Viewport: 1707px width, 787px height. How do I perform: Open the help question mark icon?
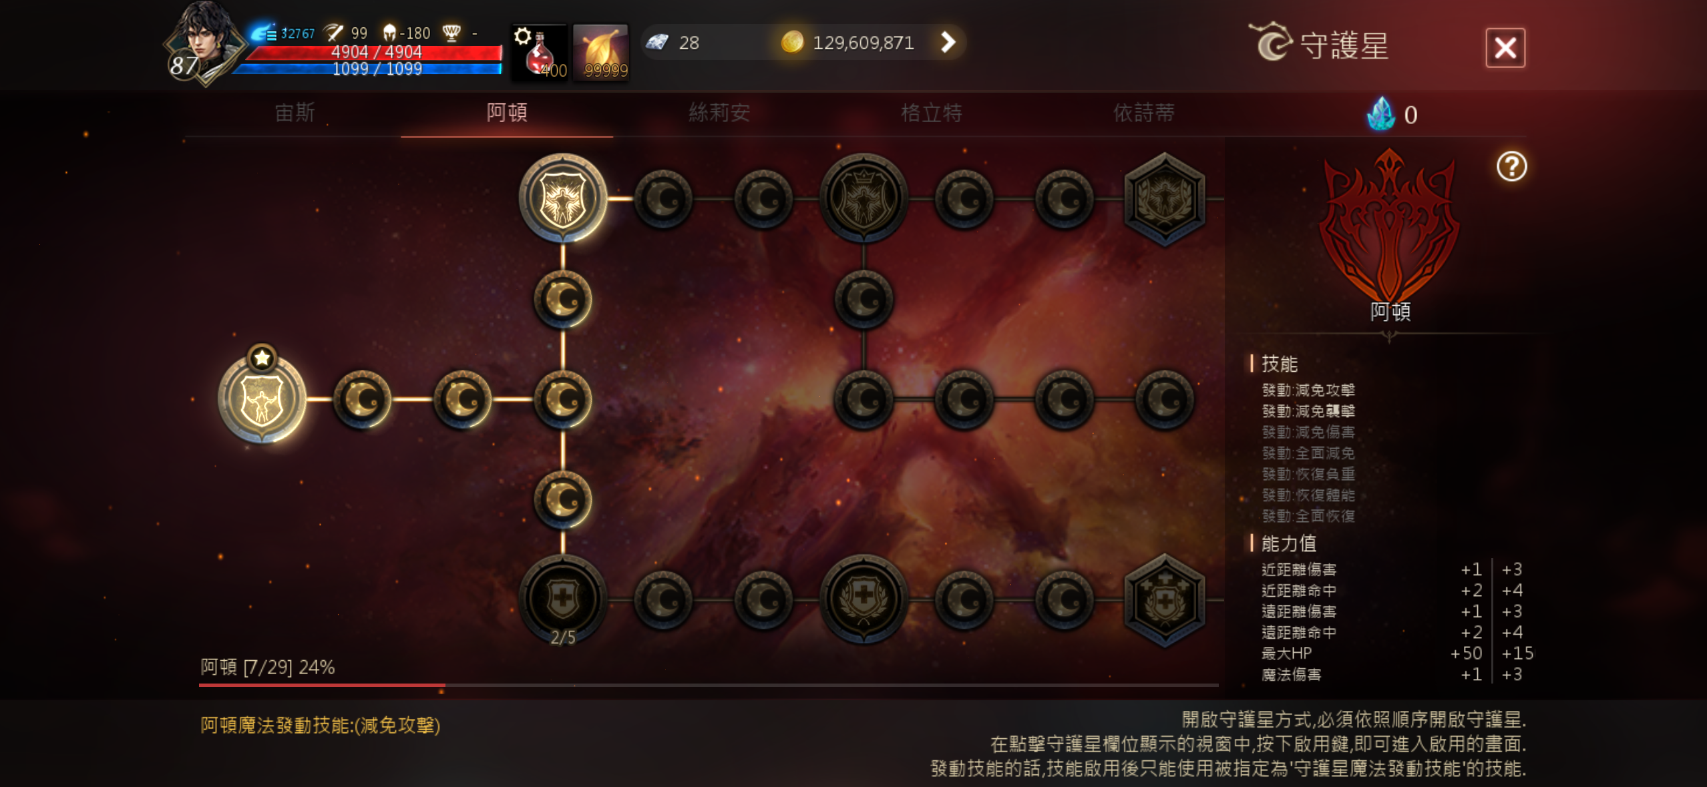click(1511, 166)
